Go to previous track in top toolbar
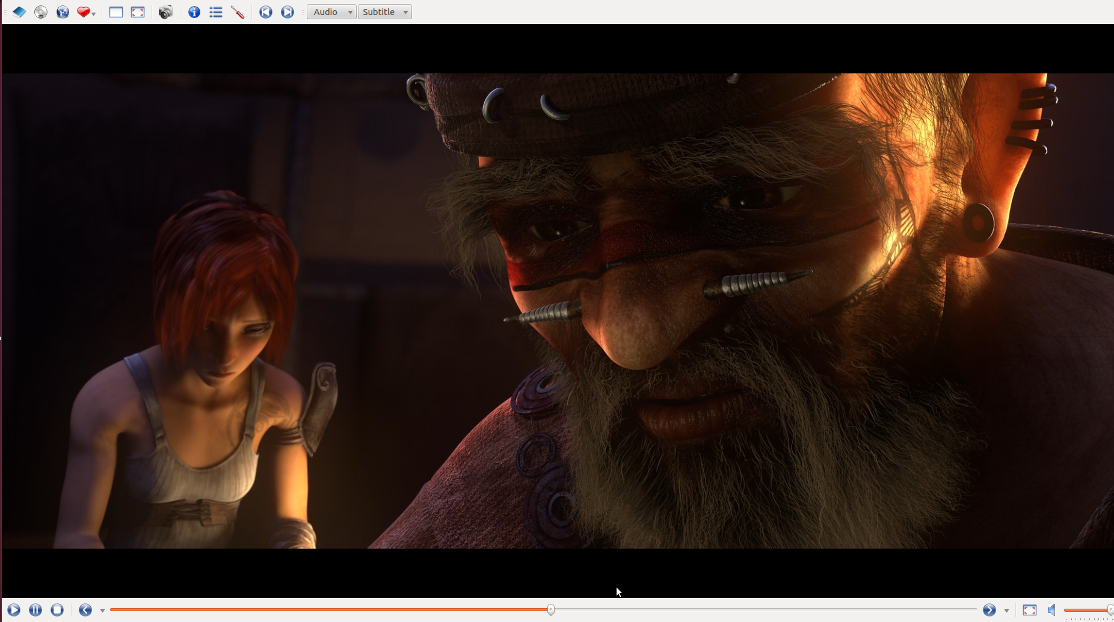Screen dimensions: 1114x622 click(x=266, y=12)
